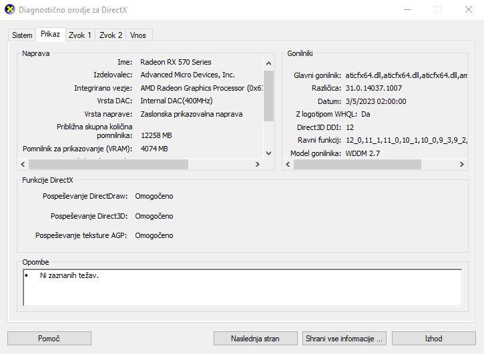Click left arrow of Naprava horizontal scrollbar
This screenshot has width=484, height=354.
click(23, 165)
